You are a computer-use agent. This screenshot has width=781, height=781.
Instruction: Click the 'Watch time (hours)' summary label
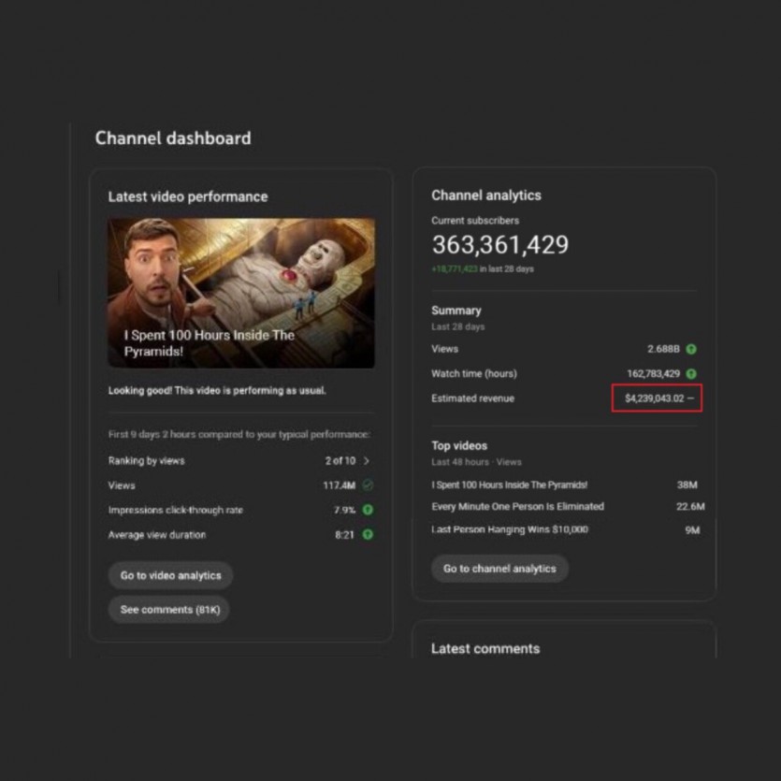pyautogui.click(x=473, y=373)
